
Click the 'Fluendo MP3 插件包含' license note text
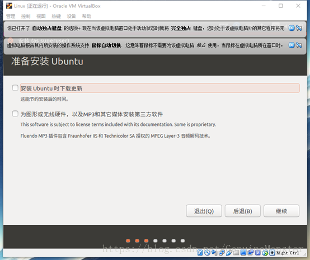coord(115,136)
